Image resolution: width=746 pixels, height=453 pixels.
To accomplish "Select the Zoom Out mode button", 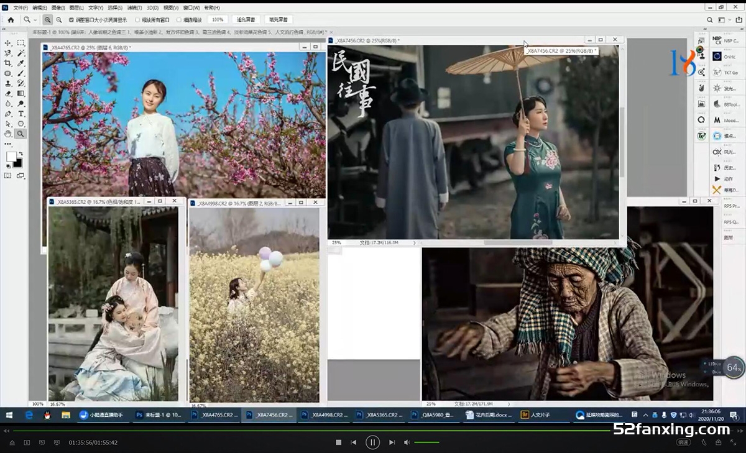I will [58, 20].
